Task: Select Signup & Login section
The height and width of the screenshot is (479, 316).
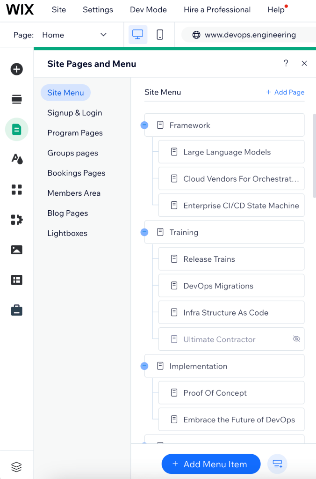Action: pyautogui.click(x=75, y=113)
